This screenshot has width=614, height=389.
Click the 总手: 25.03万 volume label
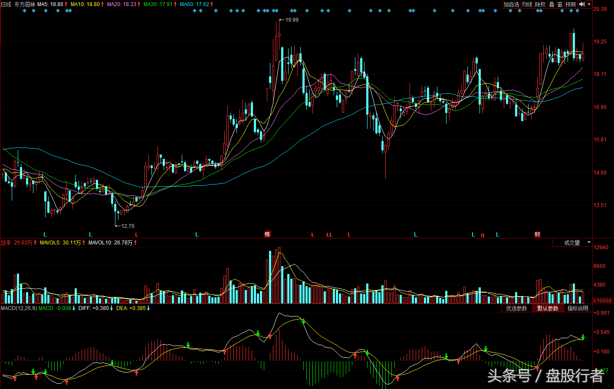[16, 243]
